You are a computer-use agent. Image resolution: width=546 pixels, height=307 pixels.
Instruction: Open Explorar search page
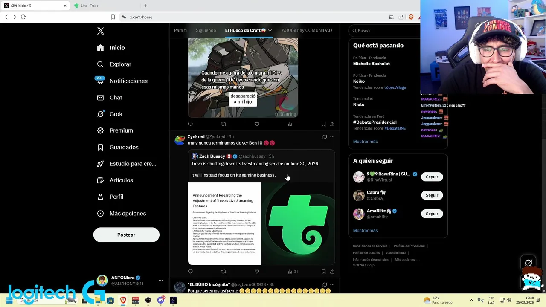pos(114,64)
